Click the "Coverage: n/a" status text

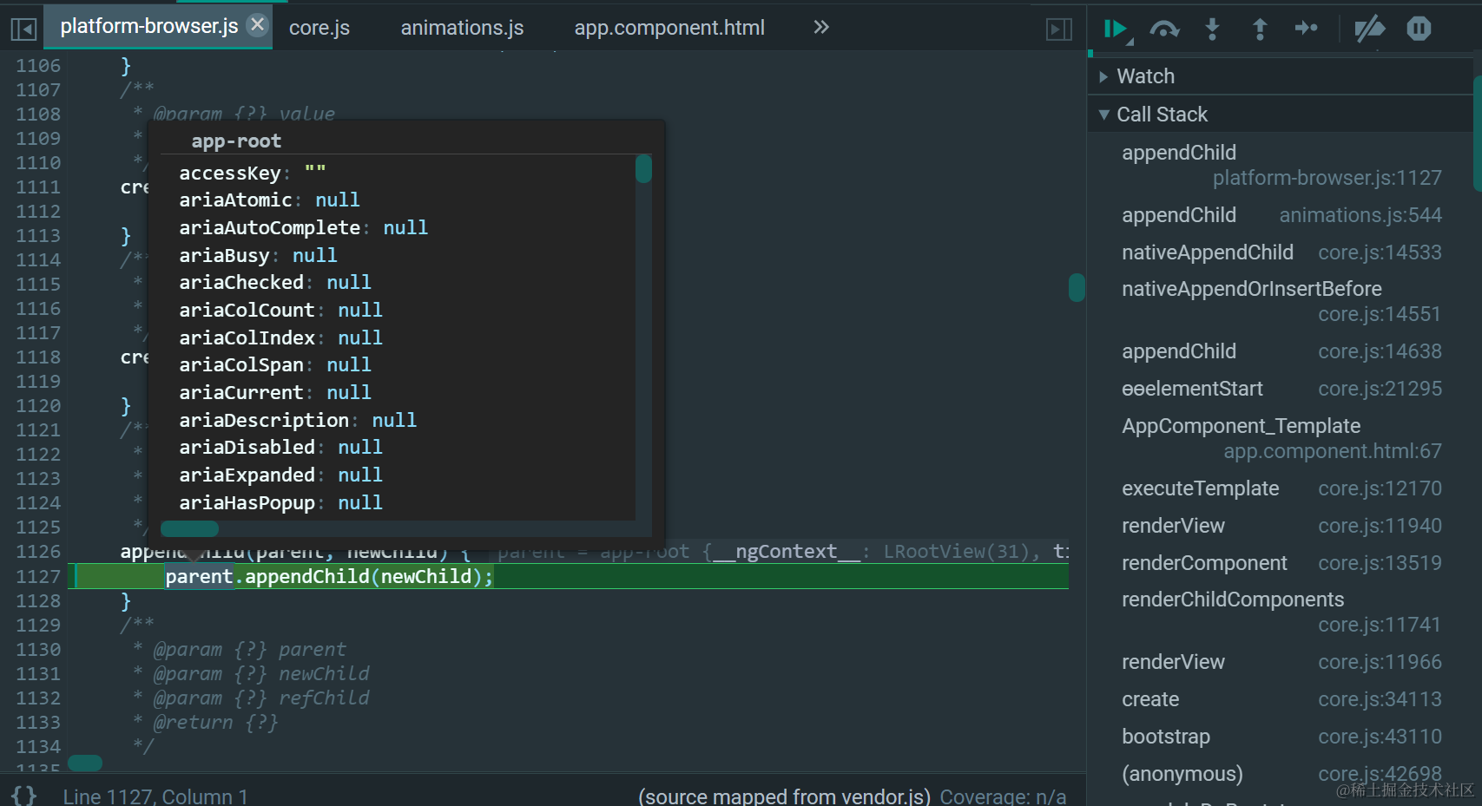click(x=1003, y=796)
